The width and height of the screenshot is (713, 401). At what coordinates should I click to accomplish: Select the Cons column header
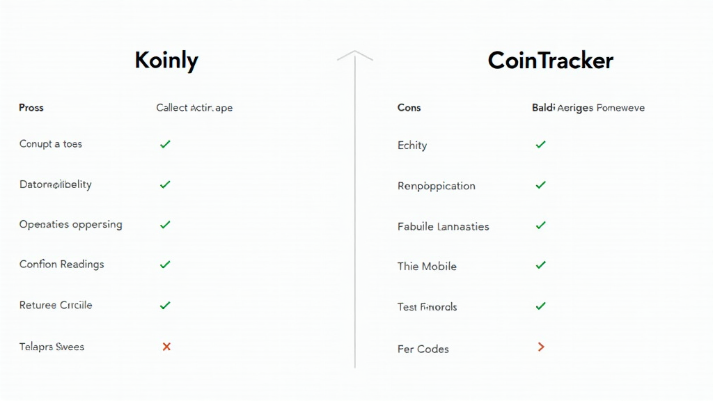point(409,108)
